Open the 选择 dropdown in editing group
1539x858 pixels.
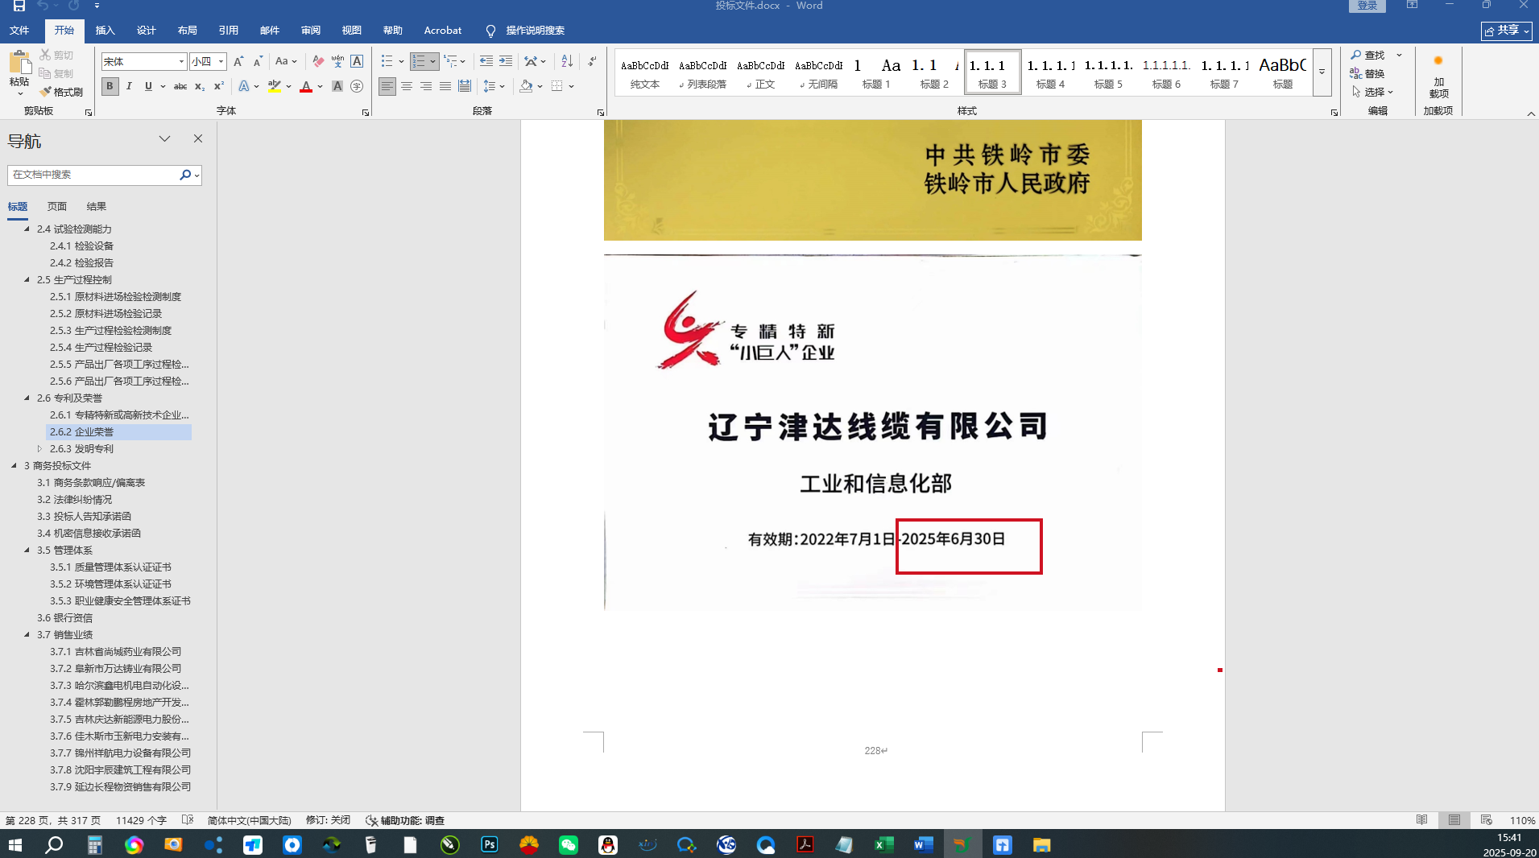[x=1373, y=92]
